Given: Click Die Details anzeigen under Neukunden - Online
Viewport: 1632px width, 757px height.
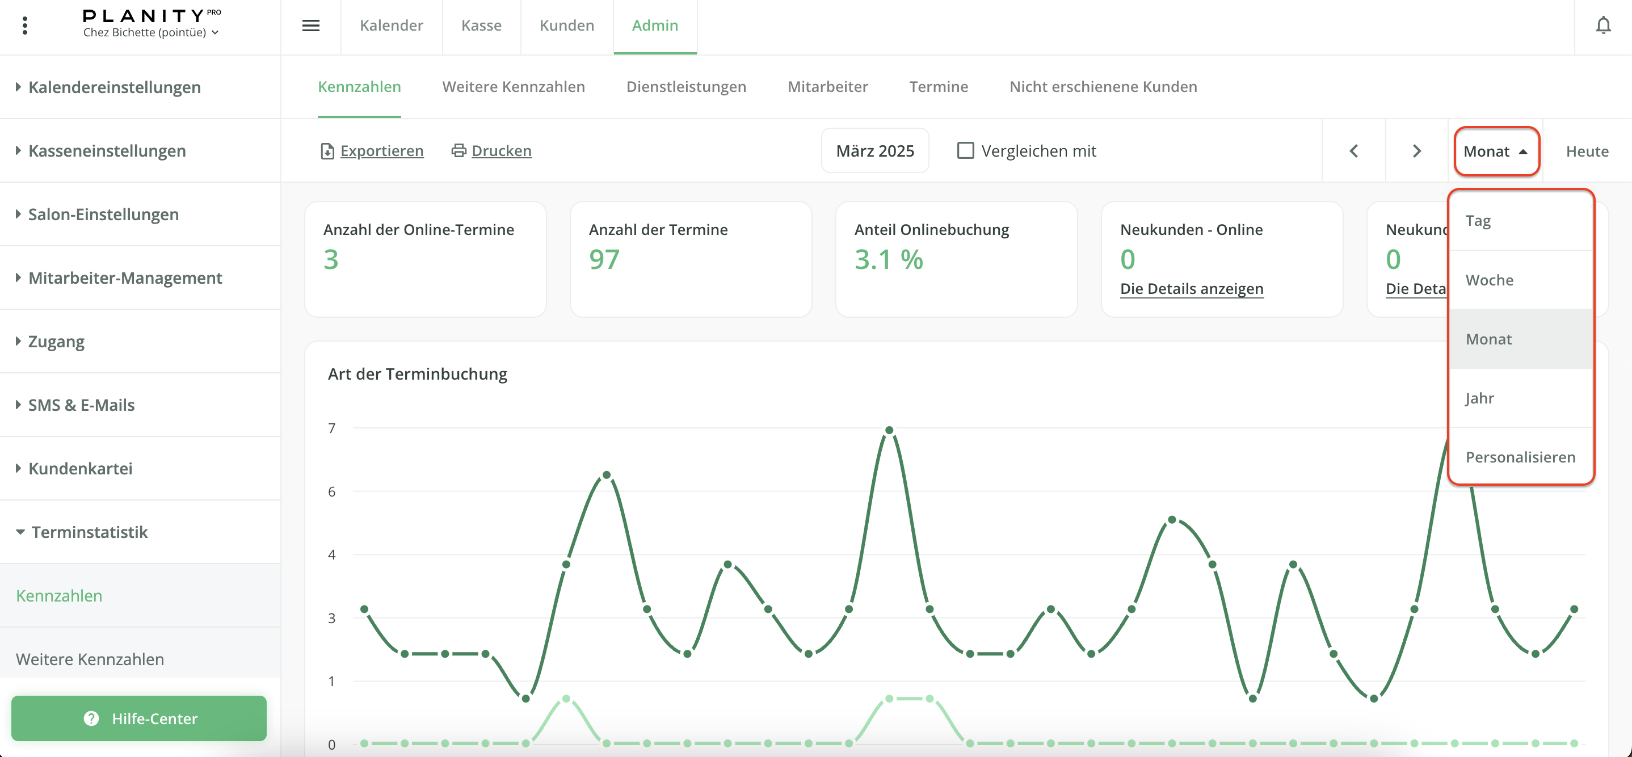Looking at the screenshot, I should pos(1191,289).
